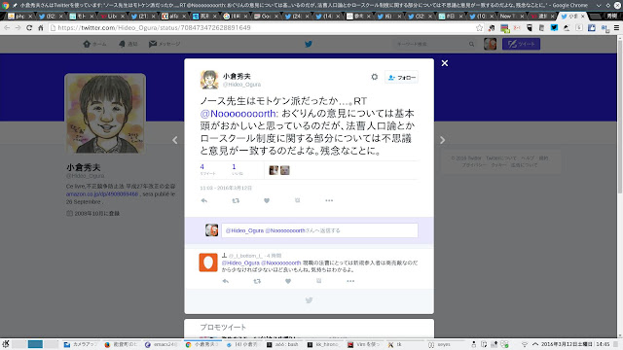623x350 pixels.
Task: Open the orange egg avatar of the replier
Action: click(208, 262)
